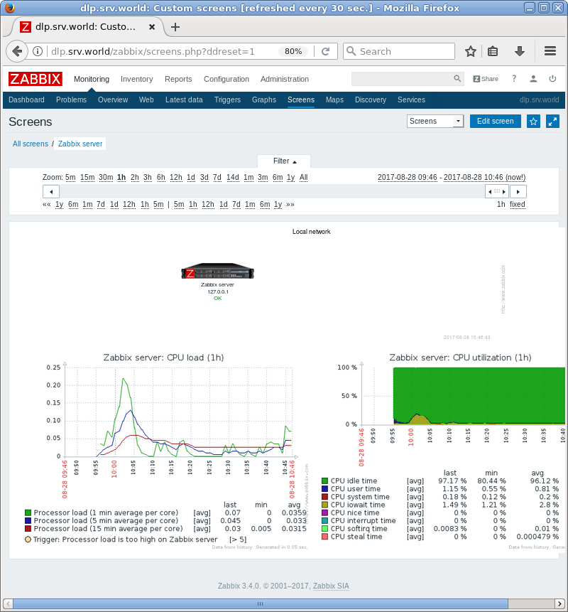Move time period right with the right arrow

pyautogui.click(x=518, y=192)
